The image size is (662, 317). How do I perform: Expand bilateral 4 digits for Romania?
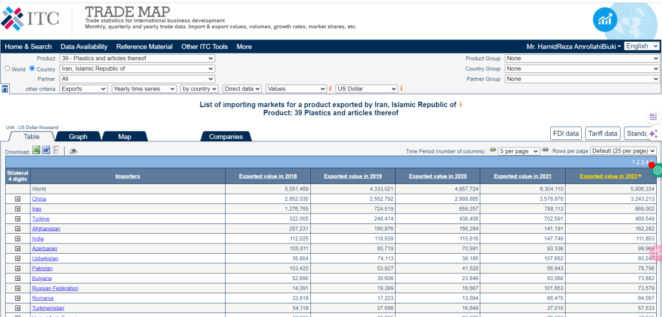click(x=17, y=298)
